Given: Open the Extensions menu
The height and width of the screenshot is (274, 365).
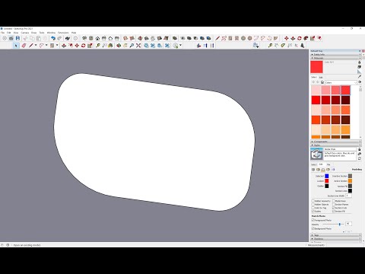Looking at the screenshot, I should (x=63, y=33).
